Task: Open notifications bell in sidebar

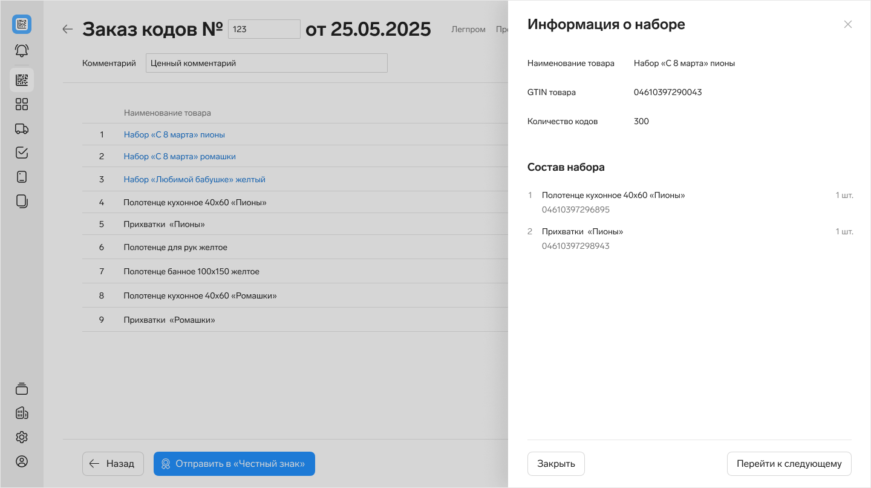Action: tap(22, 51)
